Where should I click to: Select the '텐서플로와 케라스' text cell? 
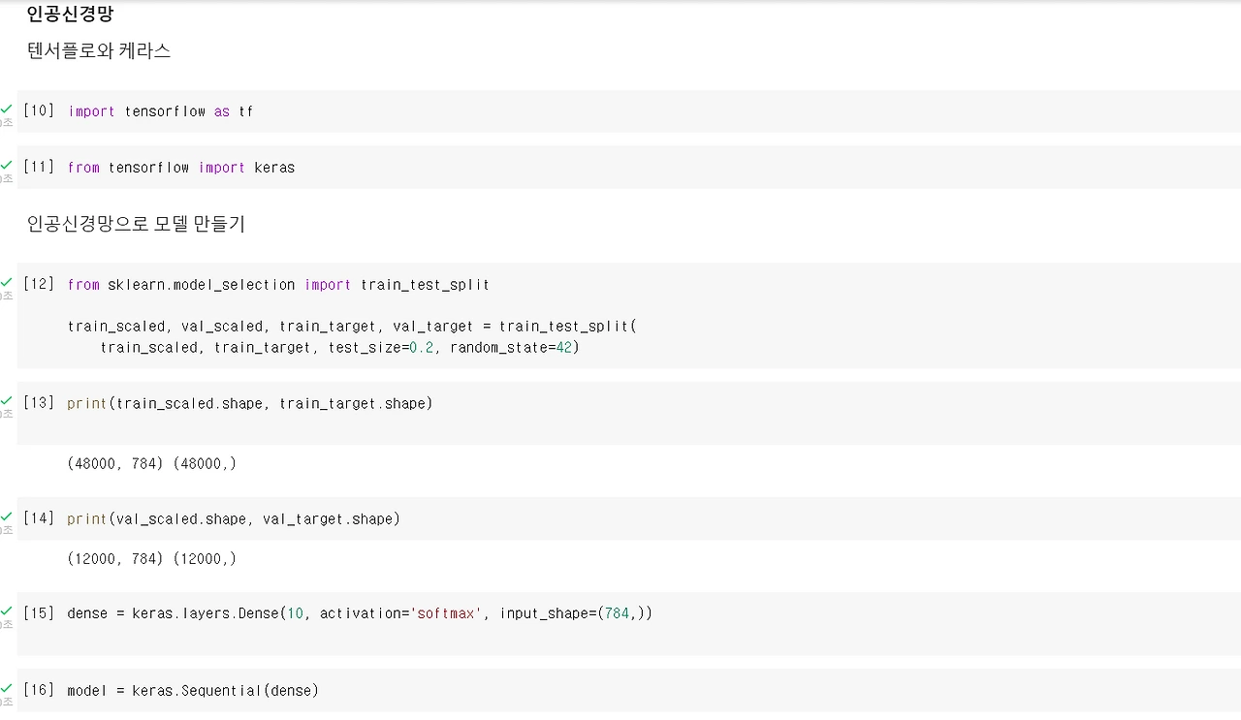click(99, 51)
